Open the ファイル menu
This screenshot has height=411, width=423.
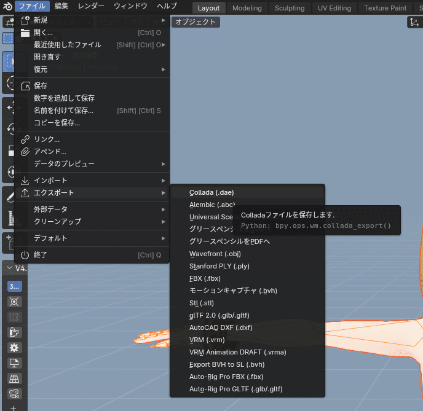pyautogui.click(x=32, y=6)
